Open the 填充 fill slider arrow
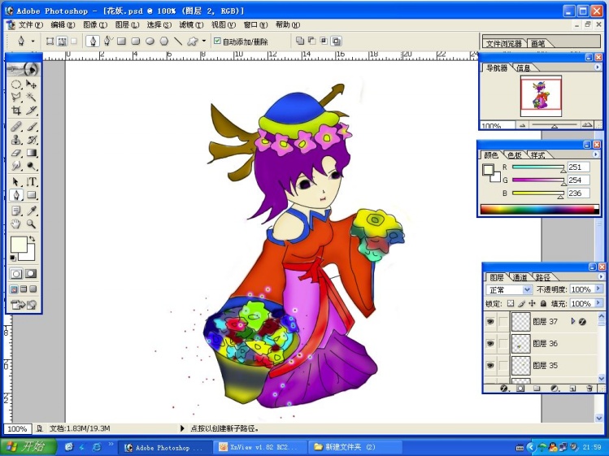This screenshot has height=456, width=609. point(598,303)
